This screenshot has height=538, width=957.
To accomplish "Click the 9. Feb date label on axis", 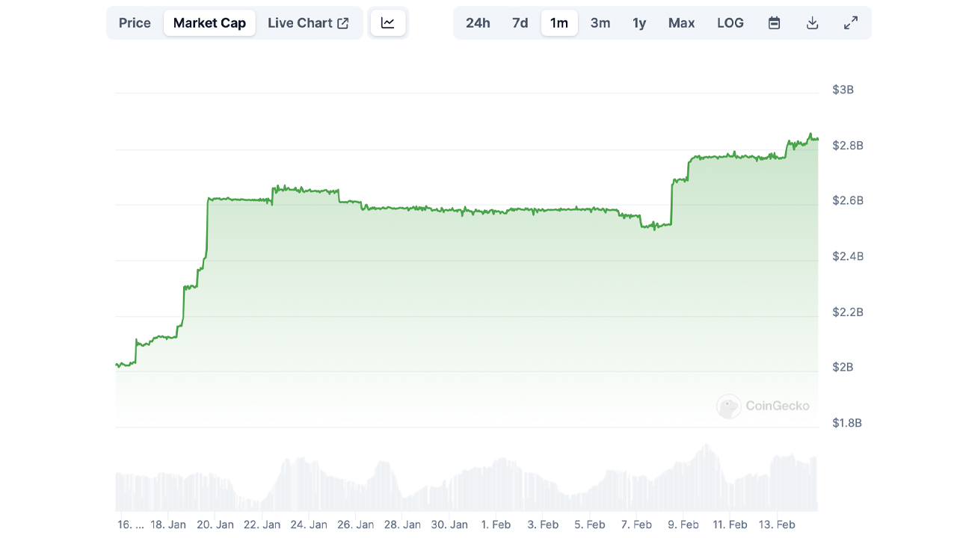I will (683, 525).
